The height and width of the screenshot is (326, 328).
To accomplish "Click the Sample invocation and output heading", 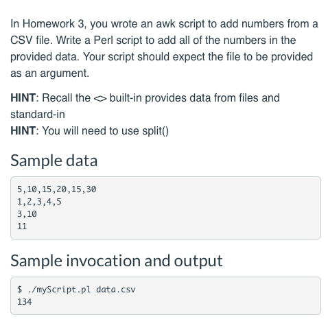I will coord(117,261).
